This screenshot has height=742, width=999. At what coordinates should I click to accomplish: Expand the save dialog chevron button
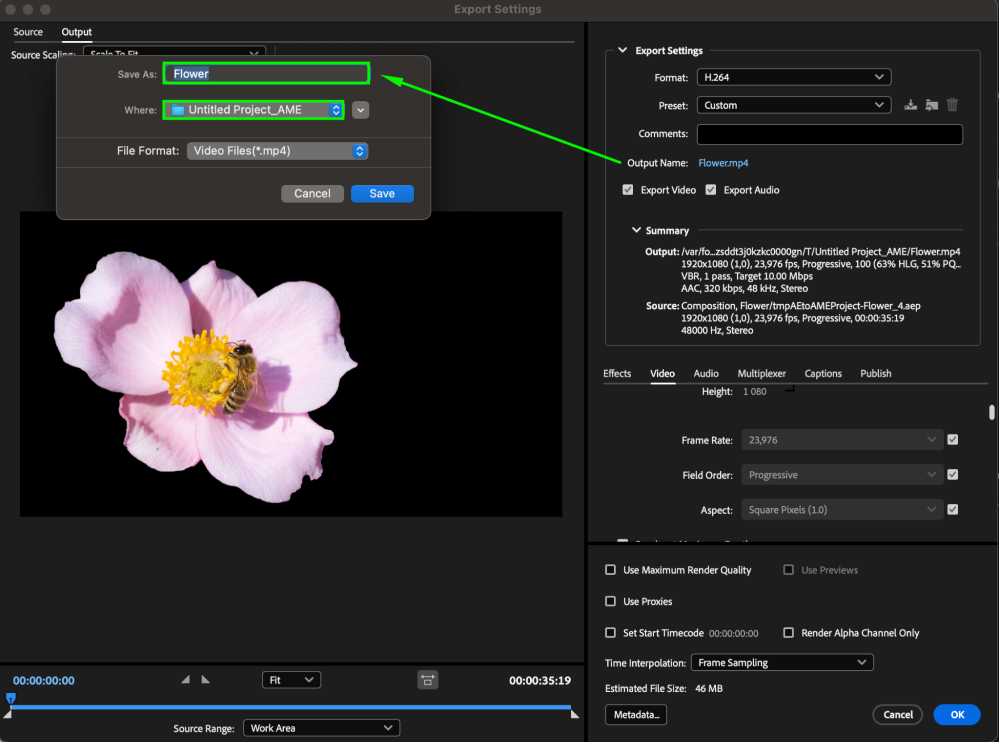point(360,110)
